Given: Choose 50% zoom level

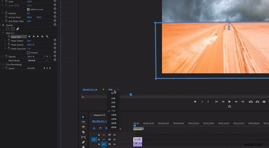Looking at the screenshot, I should coord(113,106).
